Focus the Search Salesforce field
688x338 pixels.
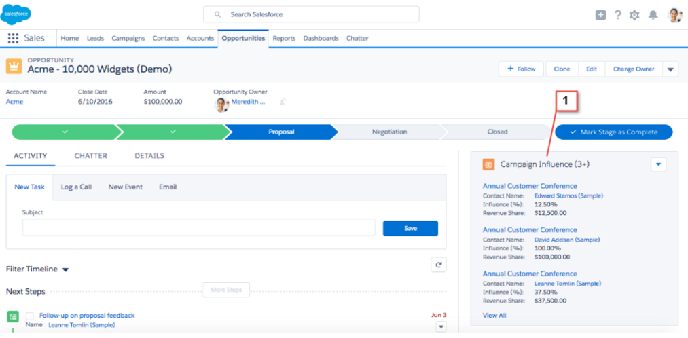click(311, 14)
